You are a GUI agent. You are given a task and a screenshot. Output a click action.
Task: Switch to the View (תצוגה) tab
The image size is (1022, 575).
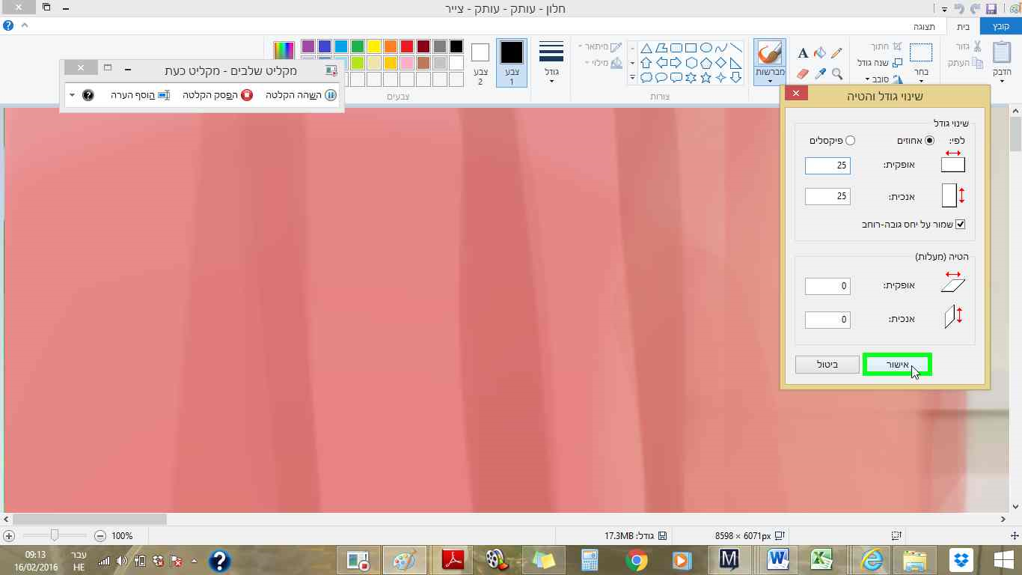(x=925, y=26)
